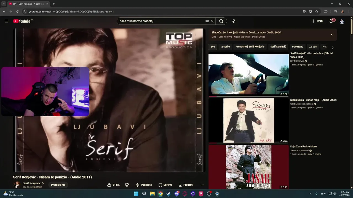Open the Jašar Ahmedovski video thumbnail
The image size is (353, 198).
[248, 167]
